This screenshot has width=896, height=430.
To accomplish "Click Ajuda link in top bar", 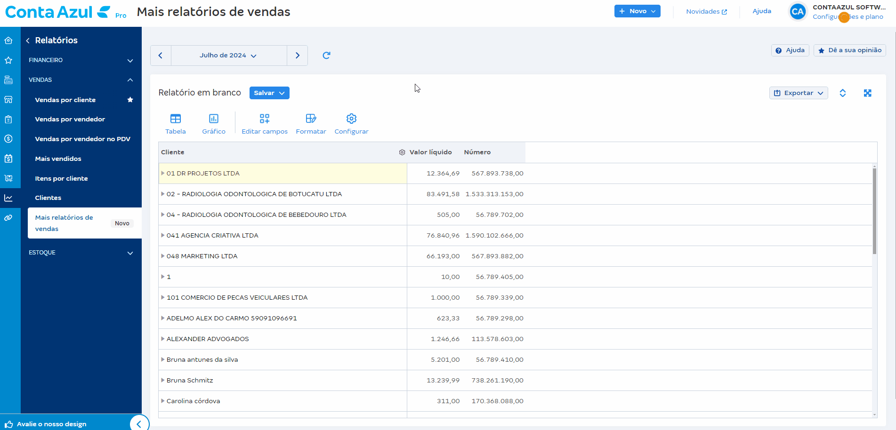I will point(762,11).
